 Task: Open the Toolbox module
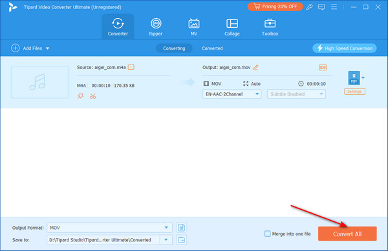[270, 27]
